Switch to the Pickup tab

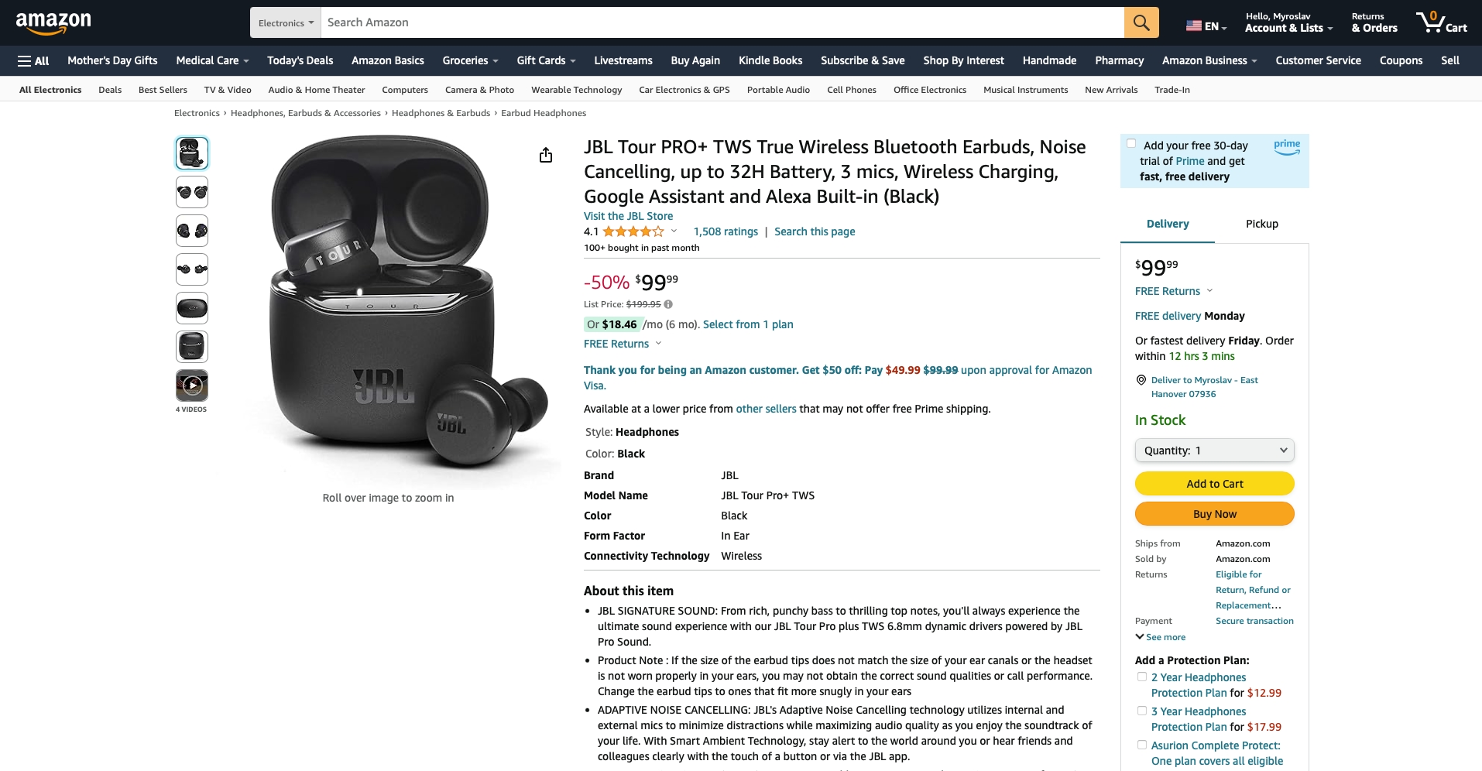1261,224
